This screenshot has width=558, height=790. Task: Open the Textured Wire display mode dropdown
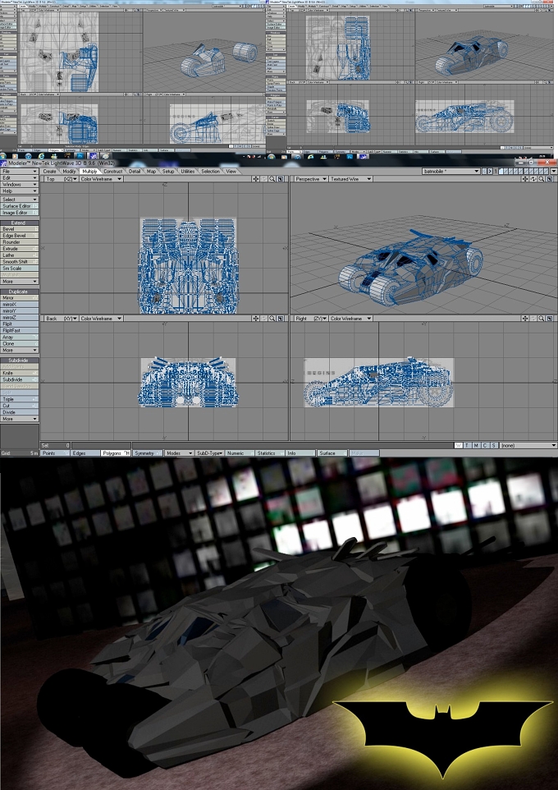click(350, 179)
